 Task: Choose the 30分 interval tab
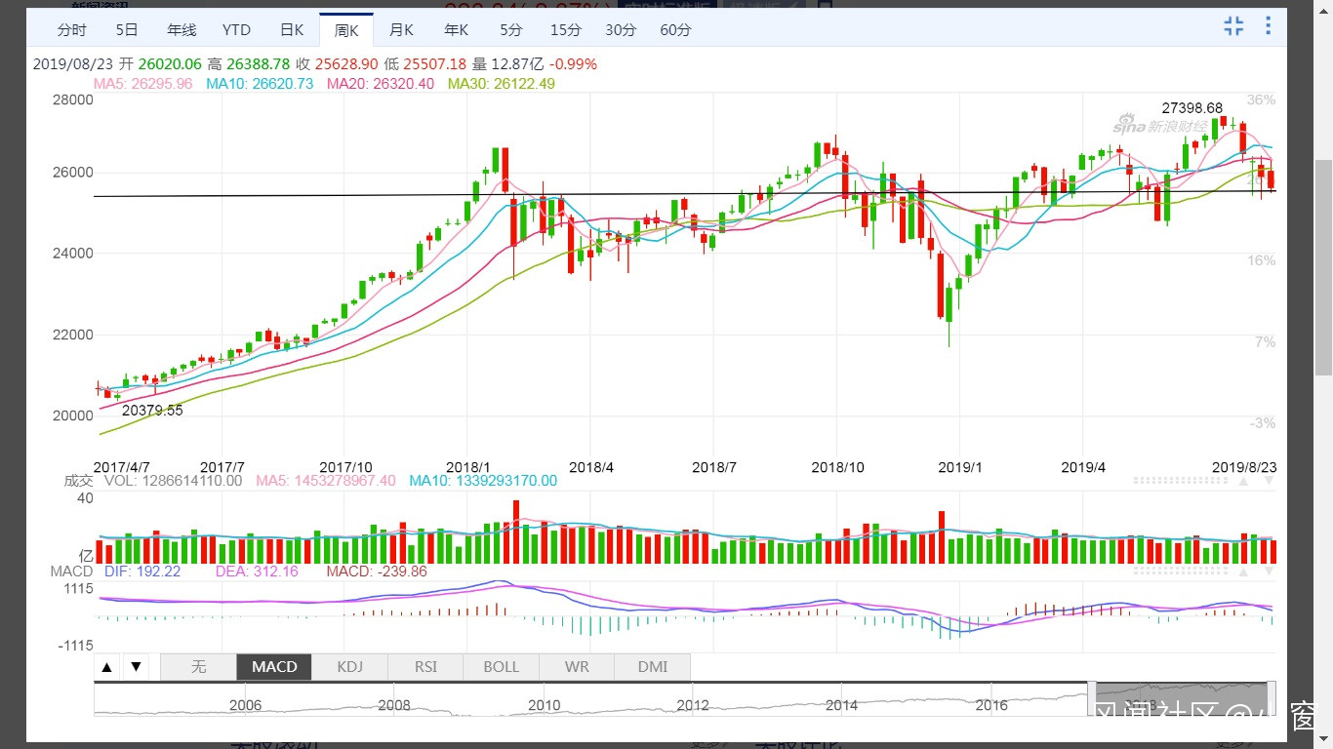tap(621, 30)
